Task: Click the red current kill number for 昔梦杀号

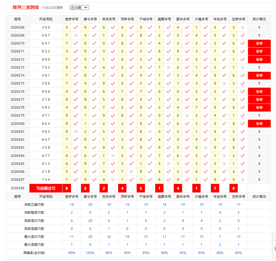Action: (x=67, y=188)
